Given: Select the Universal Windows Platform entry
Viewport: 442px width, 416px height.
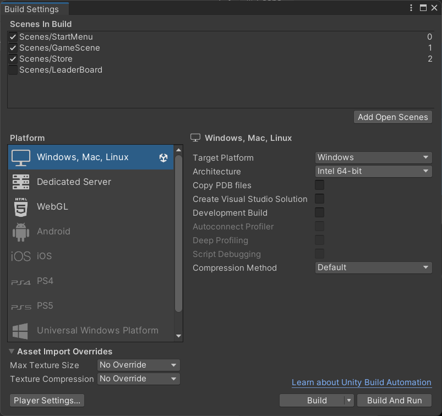Looking at the screenshot, I should click(91, 330).
